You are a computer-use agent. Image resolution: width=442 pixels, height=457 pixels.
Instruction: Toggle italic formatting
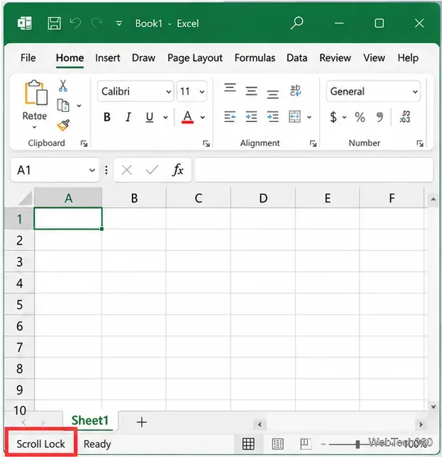tap(128, 117)
